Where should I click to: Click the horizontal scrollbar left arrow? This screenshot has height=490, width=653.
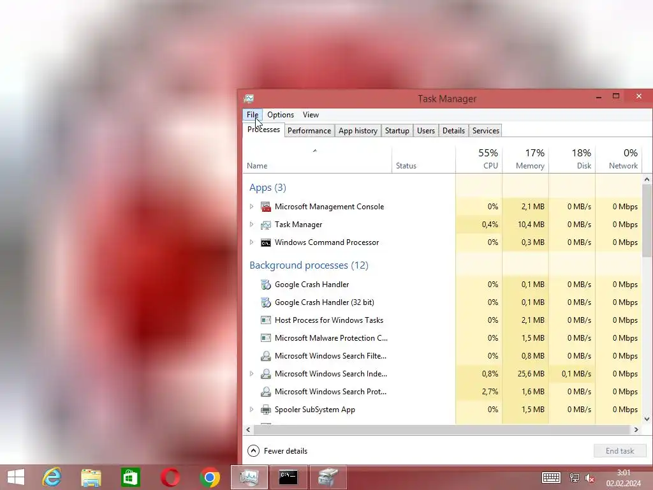tap(248, 429)
